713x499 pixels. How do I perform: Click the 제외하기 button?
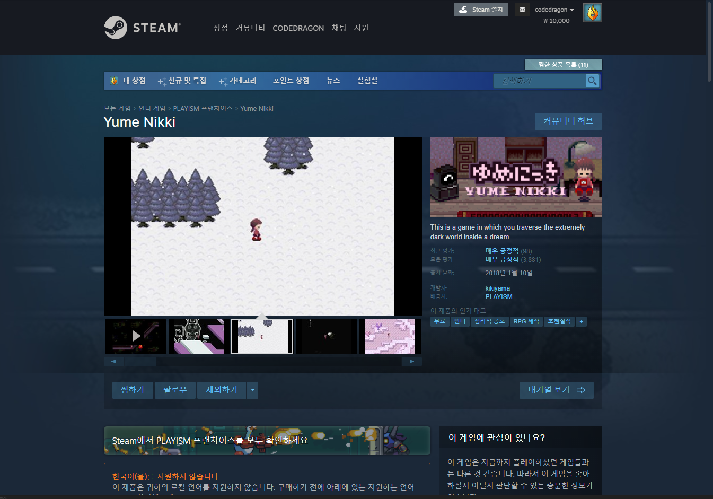coord(222,390)
